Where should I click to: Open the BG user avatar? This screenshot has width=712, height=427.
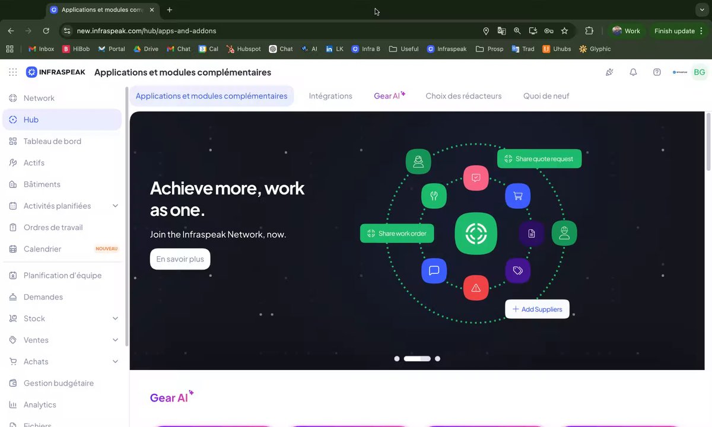click(700, 72)
